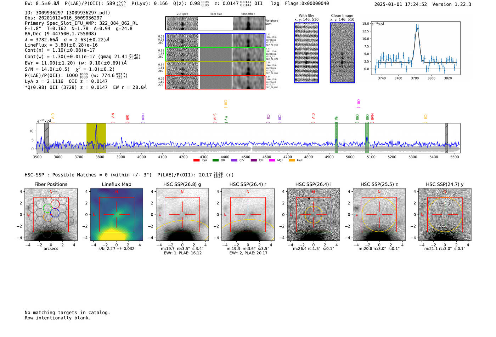Click the hatched gray band near 5460

click(x=447, y=138)
